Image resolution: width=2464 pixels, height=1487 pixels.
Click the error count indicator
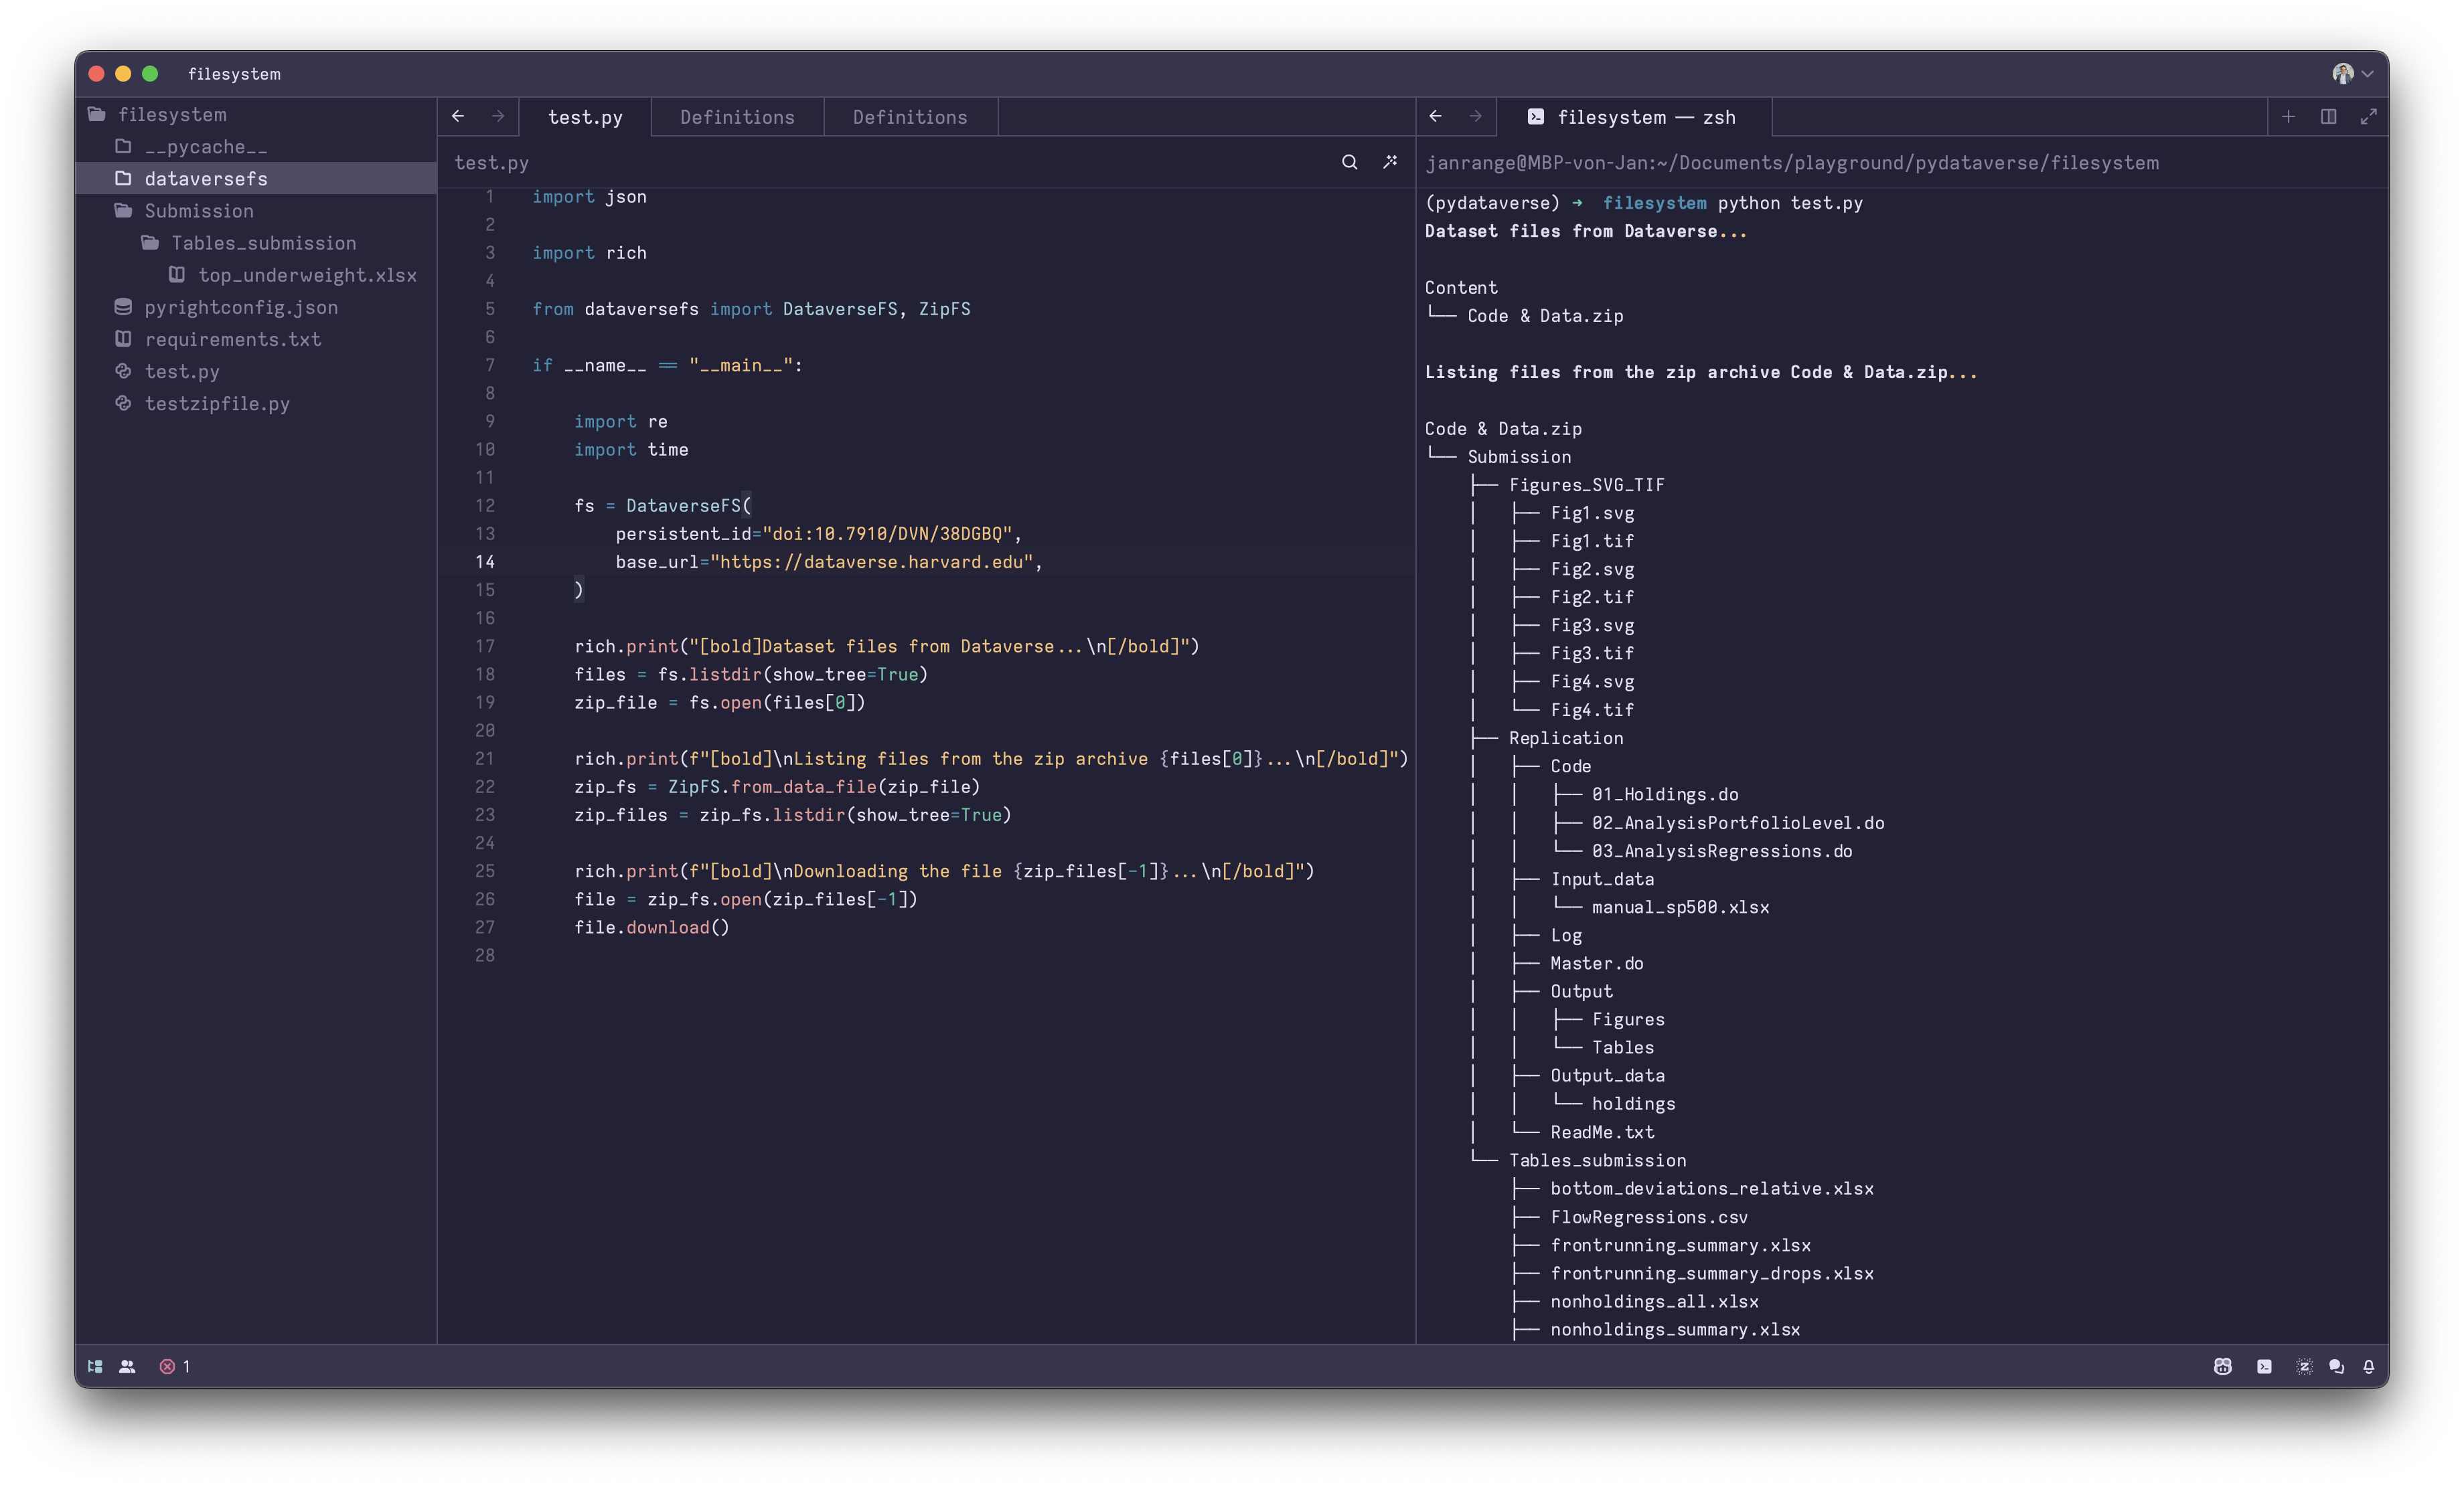[175, 1366]
